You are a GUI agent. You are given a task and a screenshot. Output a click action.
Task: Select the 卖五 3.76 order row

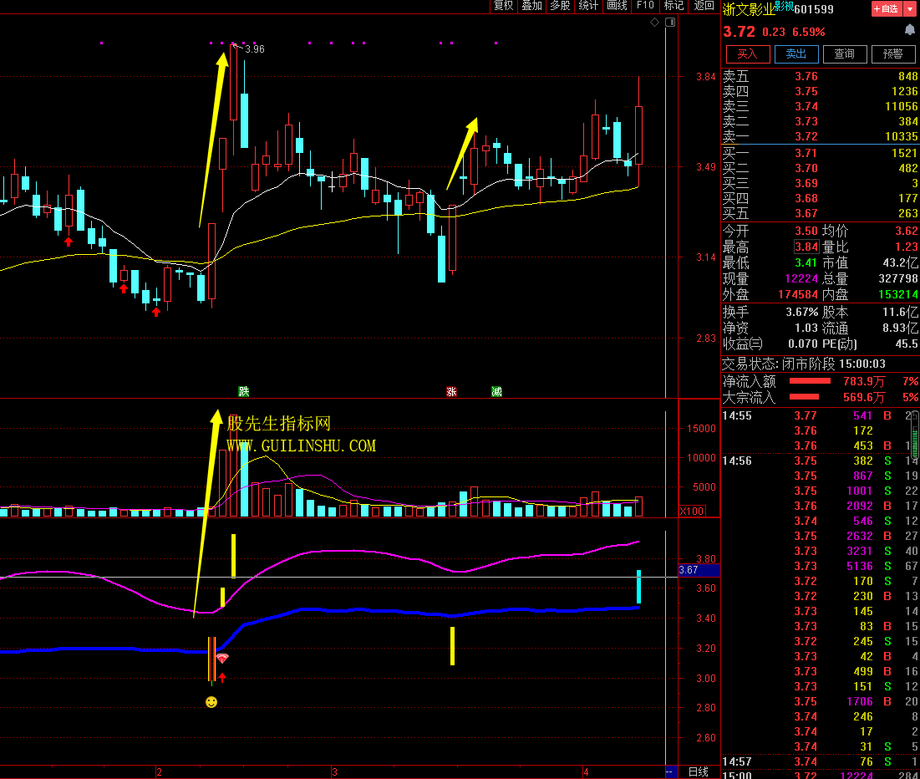(821, 76)
